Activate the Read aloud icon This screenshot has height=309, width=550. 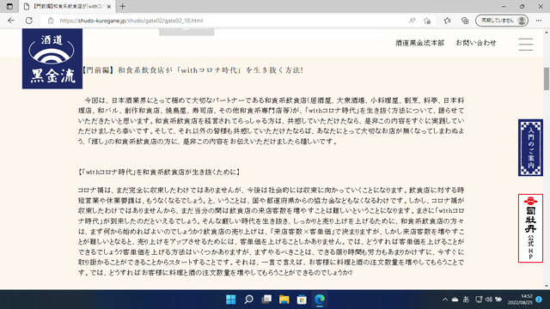click(412, 21)
